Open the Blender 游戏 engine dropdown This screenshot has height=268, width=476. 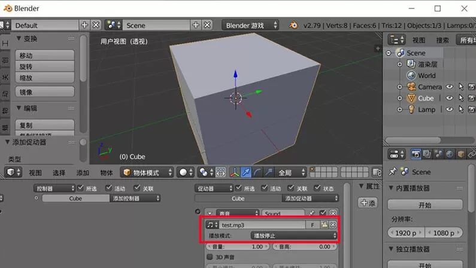(250, 25)
